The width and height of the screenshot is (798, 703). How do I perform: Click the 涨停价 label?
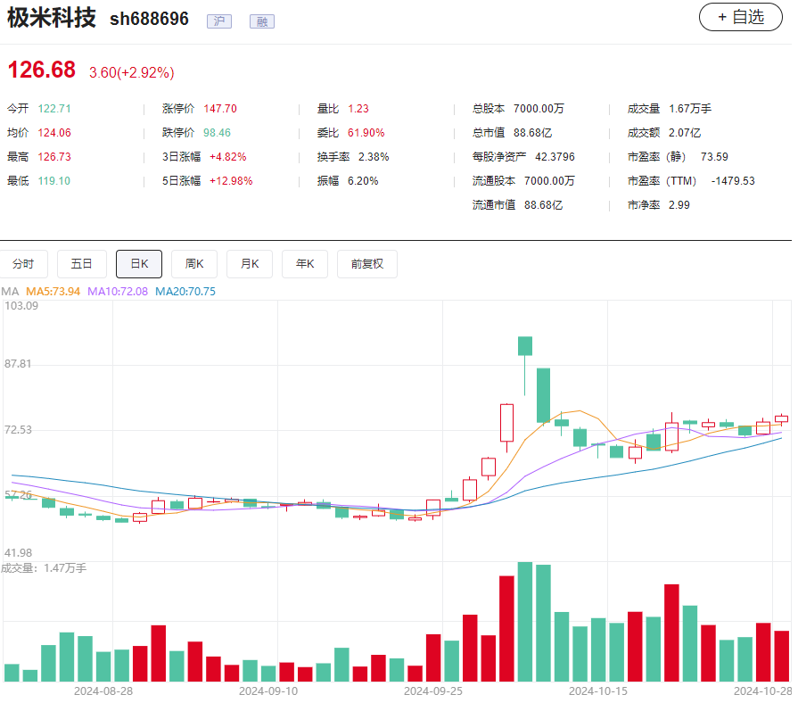click(178, 109)
